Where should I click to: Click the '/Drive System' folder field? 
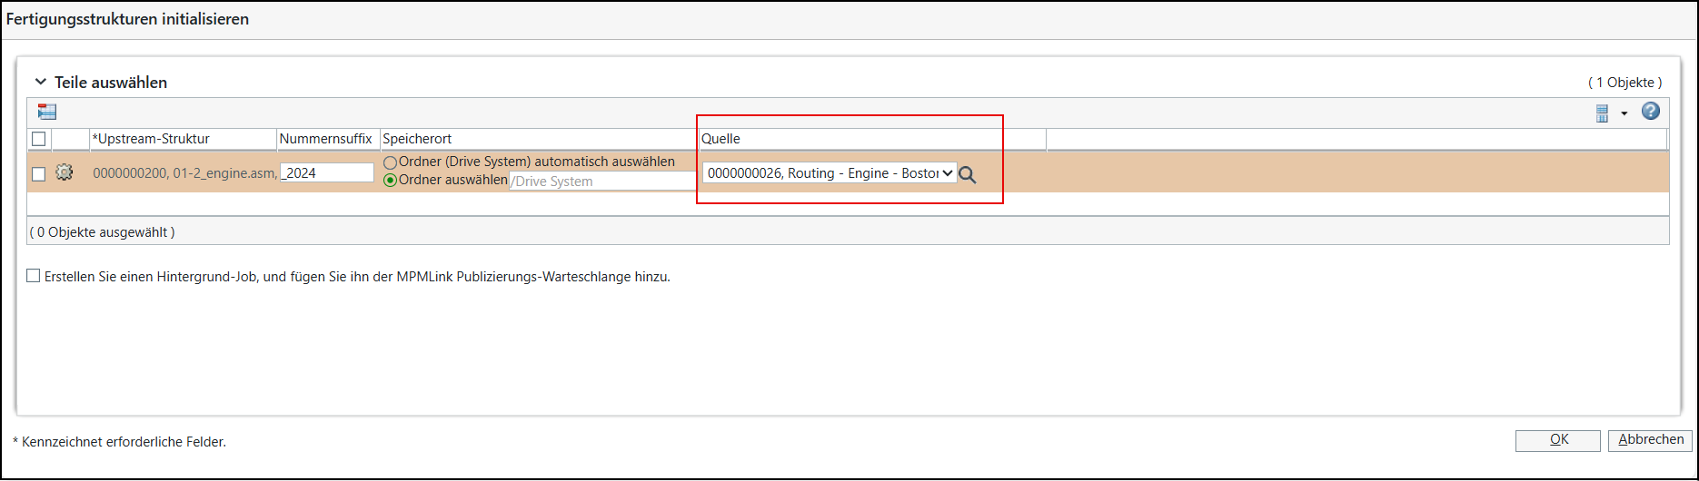(x=602, y=181)
